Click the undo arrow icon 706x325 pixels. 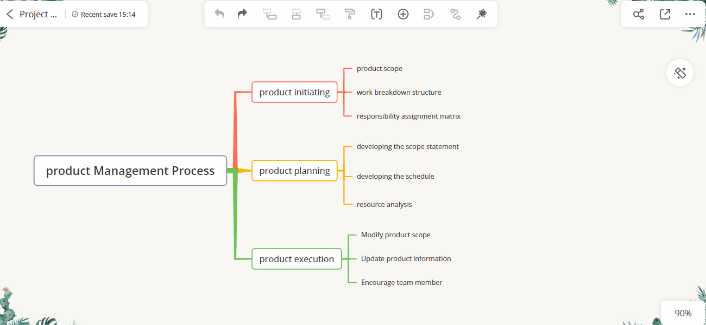click(x=219, y=14)
